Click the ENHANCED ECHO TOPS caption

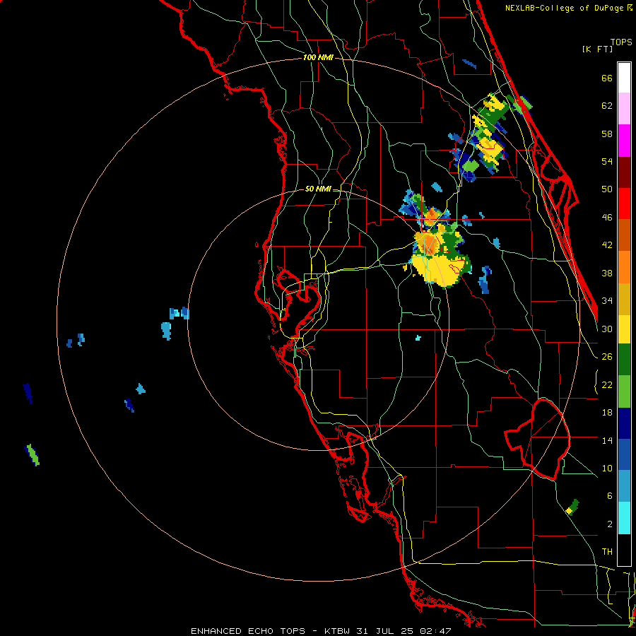point(248,631)
